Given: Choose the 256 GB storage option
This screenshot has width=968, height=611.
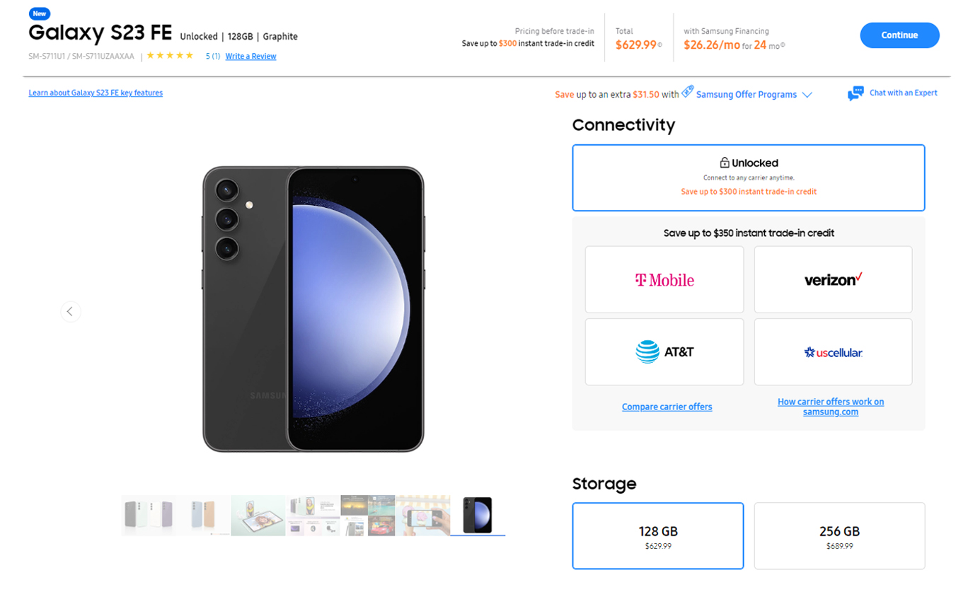Looking at the screenshot, I should (839, 535).
